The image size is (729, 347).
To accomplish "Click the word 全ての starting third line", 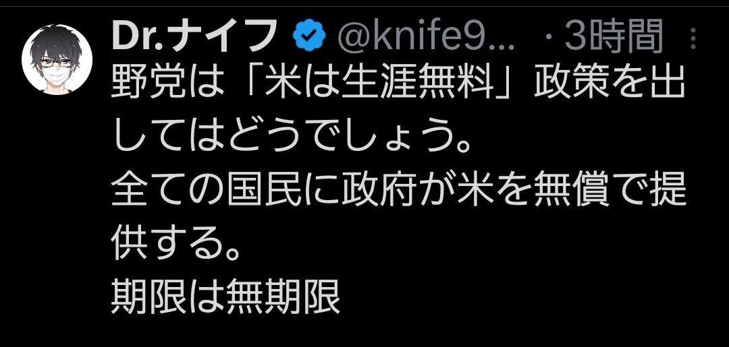I will [168, 191].
